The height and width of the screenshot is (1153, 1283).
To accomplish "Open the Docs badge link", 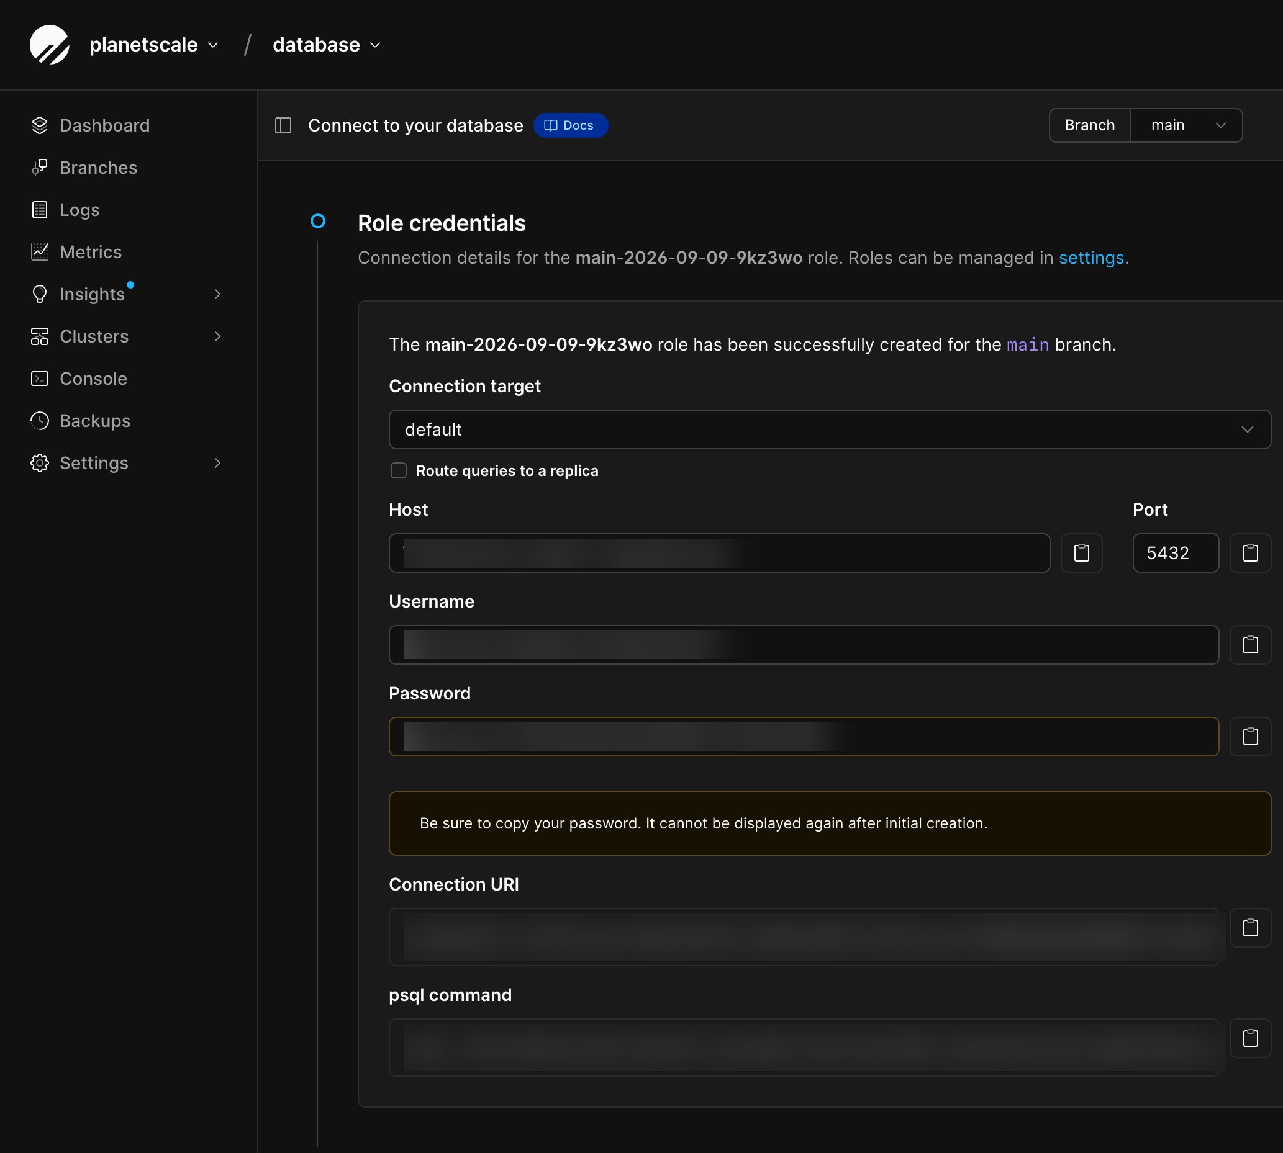I will [571, 125].
